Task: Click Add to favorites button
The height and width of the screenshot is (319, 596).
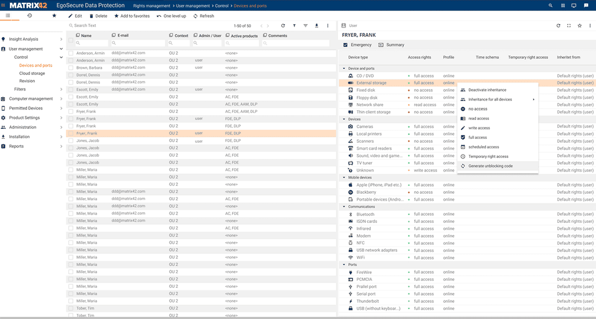Action: [x=132, y=16]
